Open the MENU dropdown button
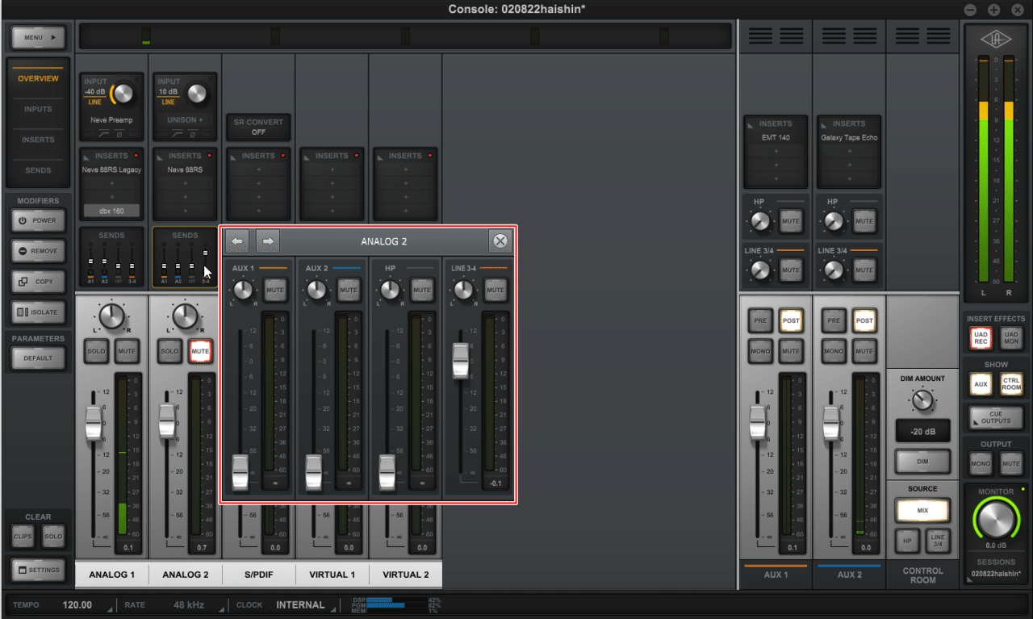The image size is (1033, 619). tap(38, 38)
